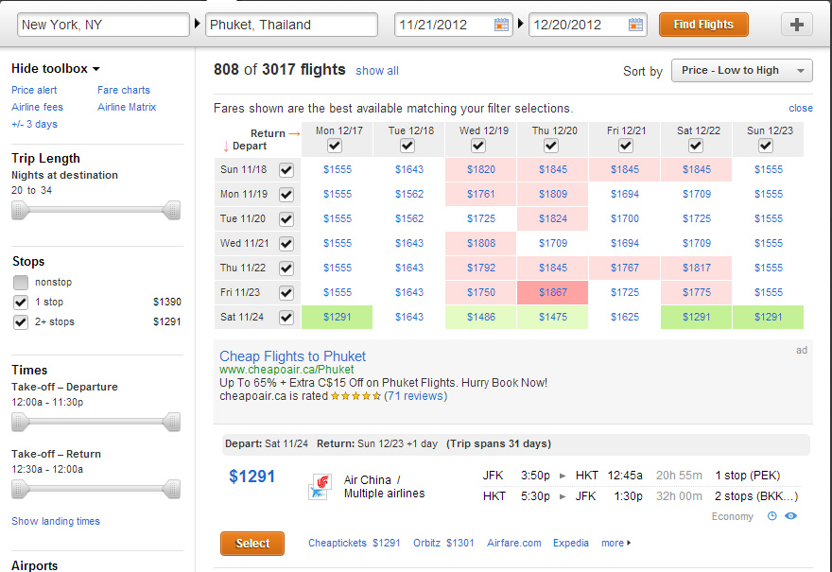Viewport: 832px width, 572px height.
Task: Open the return date calendar icon
Action: [635, 25]
